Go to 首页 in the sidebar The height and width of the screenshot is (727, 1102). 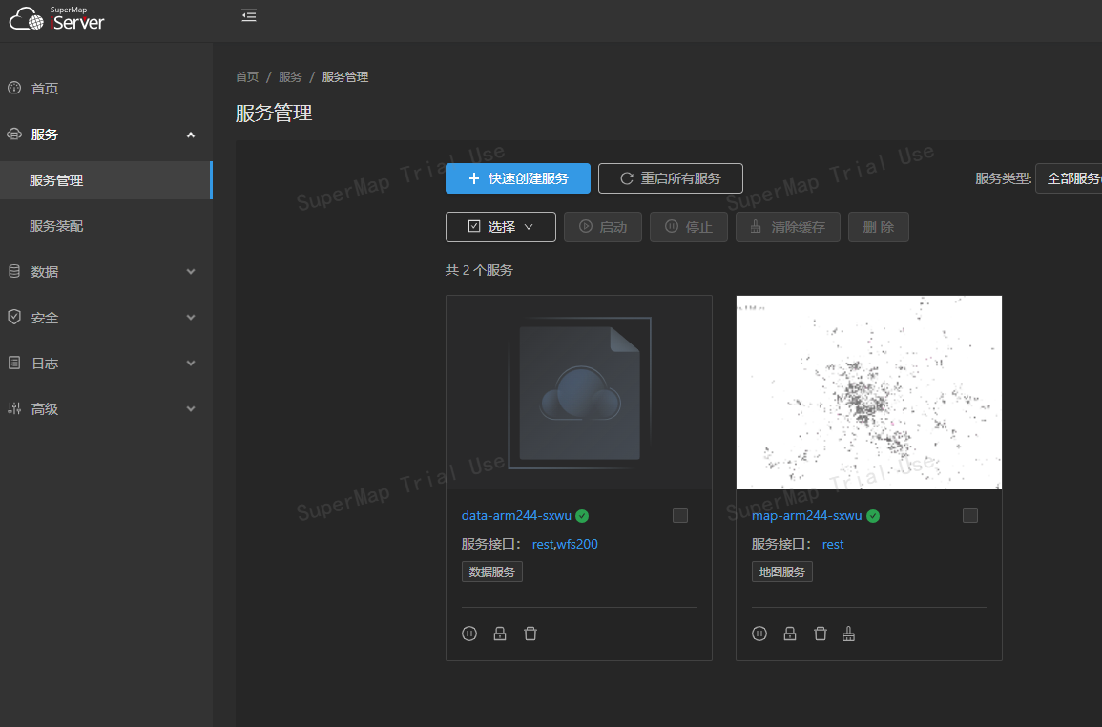coord(45,89)
